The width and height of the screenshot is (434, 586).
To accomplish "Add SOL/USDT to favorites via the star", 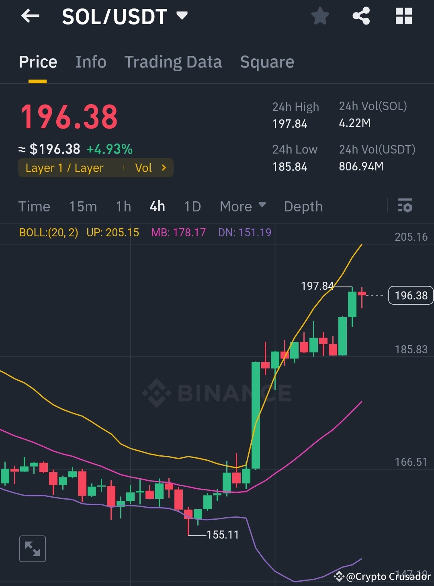I will tap(320, 16).
